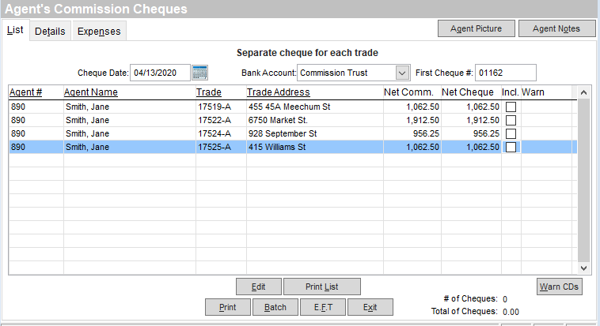Open the calendar picker beside Cheque Date

click(x=199, y=73)
